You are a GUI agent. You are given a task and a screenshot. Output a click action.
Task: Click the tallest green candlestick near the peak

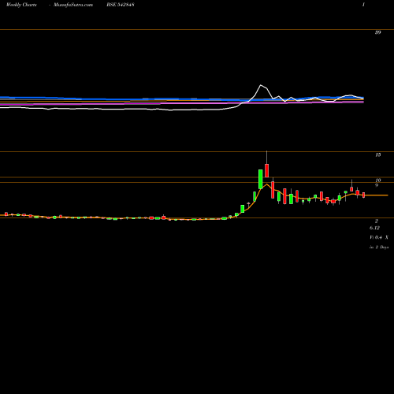click(261, 179)
